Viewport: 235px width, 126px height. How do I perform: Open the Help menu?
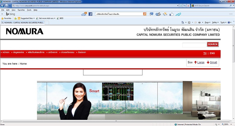point(35,10)
